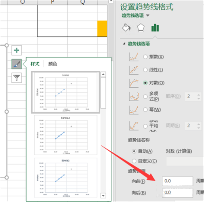Switch to the 样式 tab
204x202 pixels.
pyautogui.click(x=35, y=64)
